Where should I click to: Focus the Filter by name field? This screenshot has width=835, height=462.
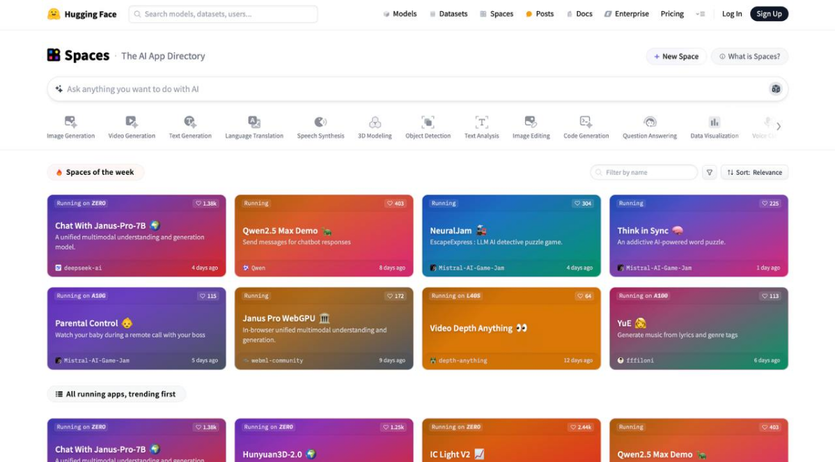pos(643,172)
